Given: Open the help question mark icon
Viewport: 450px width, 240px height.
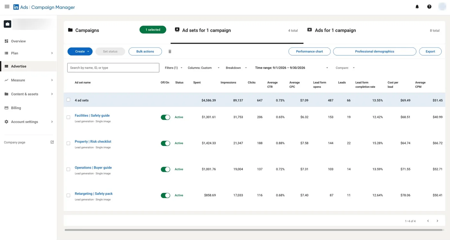Looking at the screenshot, I should click(429, 7).
